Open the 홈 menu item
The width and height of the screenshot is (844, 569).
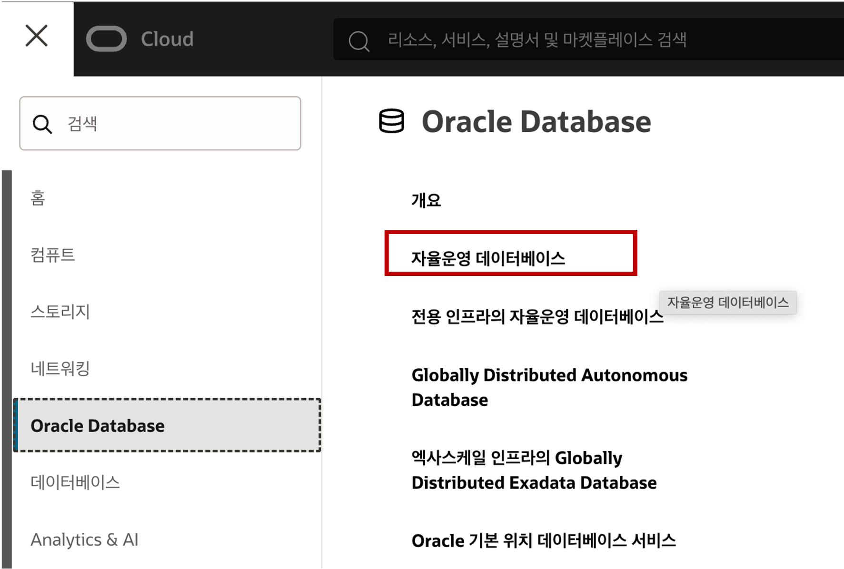click(38, 198)
